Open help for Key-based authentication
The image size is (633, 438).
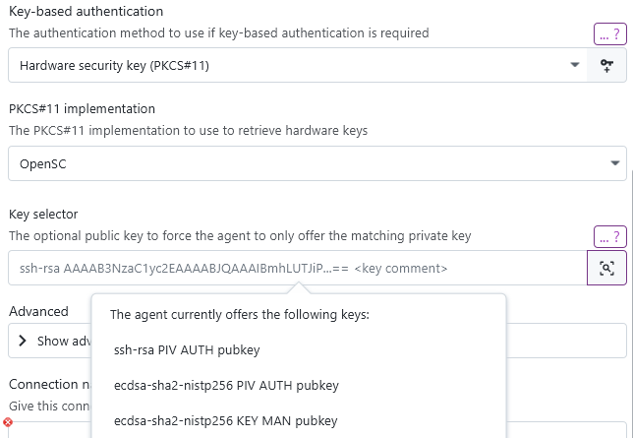point(610,34)
